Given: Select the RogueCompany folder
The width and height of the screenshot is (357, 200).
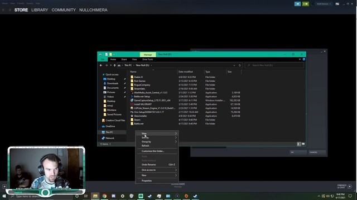Looking at the screenshot, I should [142, 85].
